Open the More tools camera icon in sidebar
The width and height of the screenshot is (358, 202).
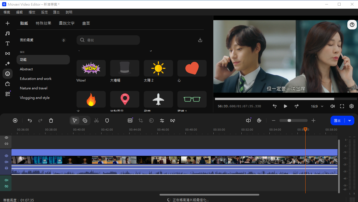tap(8, 84)
